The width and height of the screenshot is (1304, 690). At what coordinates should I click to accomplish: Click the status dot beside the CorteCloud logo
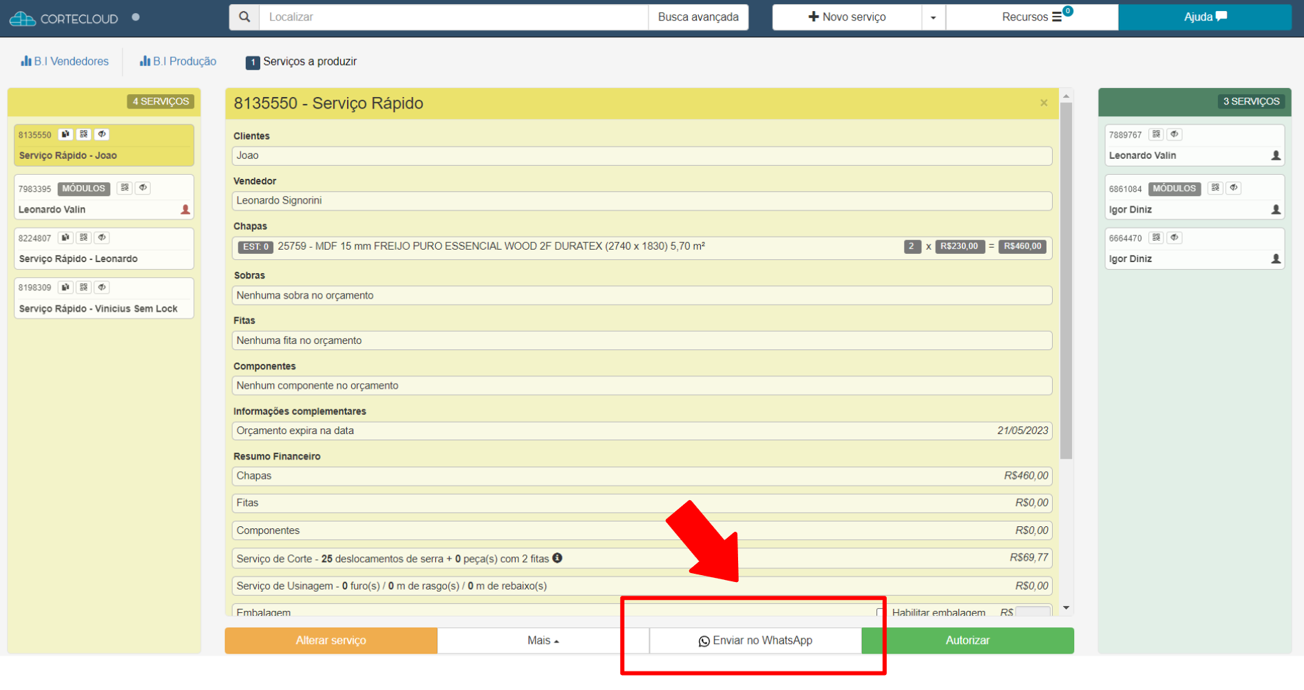tap(136, 17)
